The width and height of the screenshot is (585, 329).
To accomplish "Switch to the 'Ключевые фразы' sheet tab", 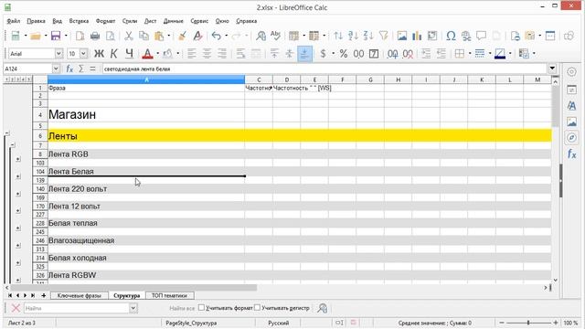I will point(80,295).
